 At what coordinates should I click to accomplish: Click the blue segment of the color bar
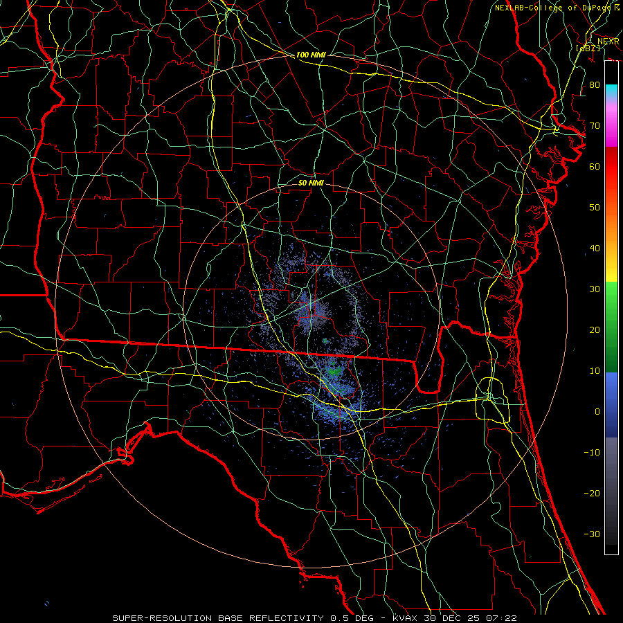[x=611, y=404]
